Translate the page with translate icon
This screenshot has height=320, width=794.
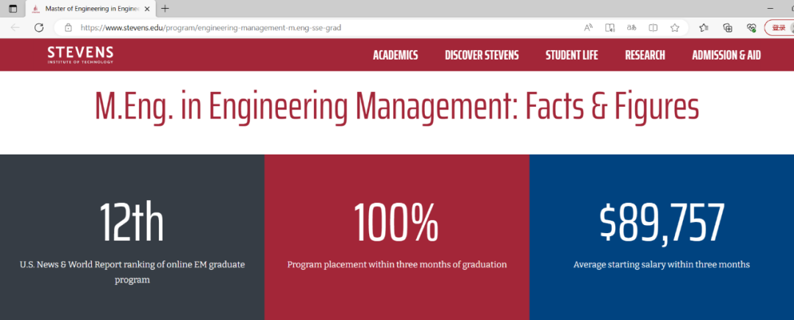tap(632, 28)
